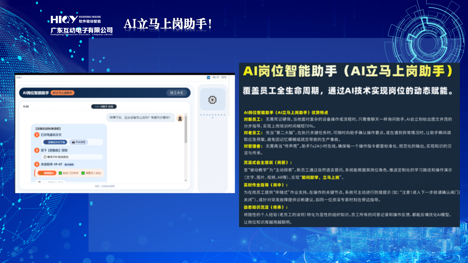
Task: Toggle the 安全门已关闭 checkbox
Action: [x=60, y=173]
